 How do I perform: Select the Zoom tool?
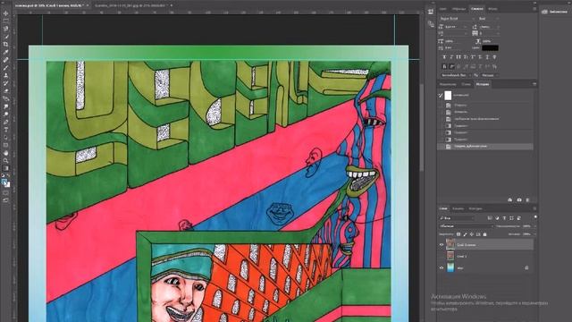pyautogui.click(x=6, y=160)
